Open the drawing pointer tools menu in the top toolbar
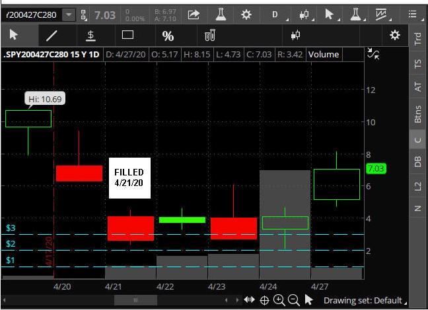Screen dimensions: 428x310 [x=330, y=15]
